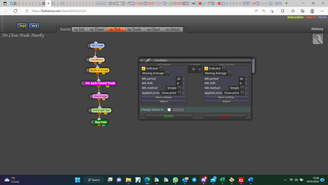Toggle the Change Status to checkbox
This screenshot has height=185, width=328.
click(169, 110)
